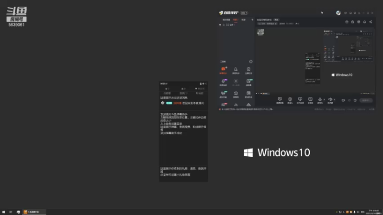Open the type dropdown next to the app logo
383x215 pixels.
[x=244, y=13]
